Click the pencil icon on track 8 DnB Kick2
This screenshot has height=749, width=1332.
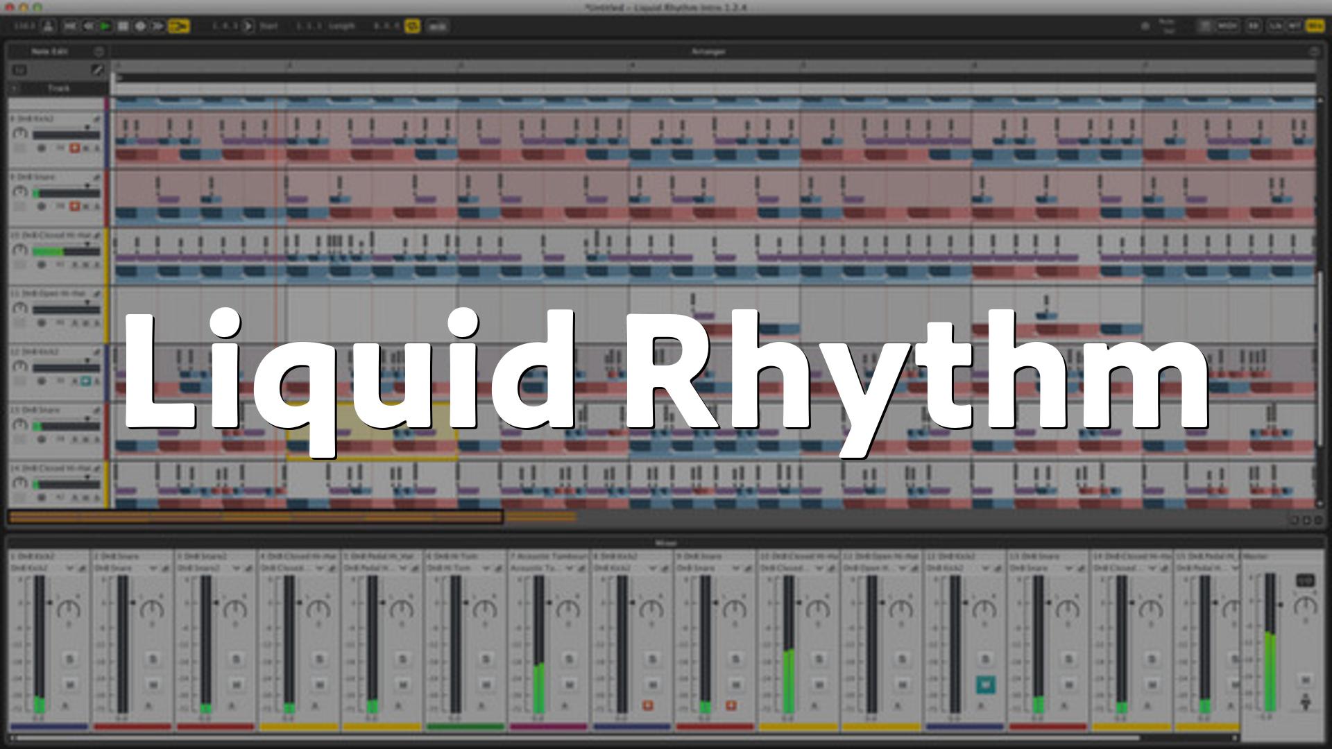click(x=96, y=119)
